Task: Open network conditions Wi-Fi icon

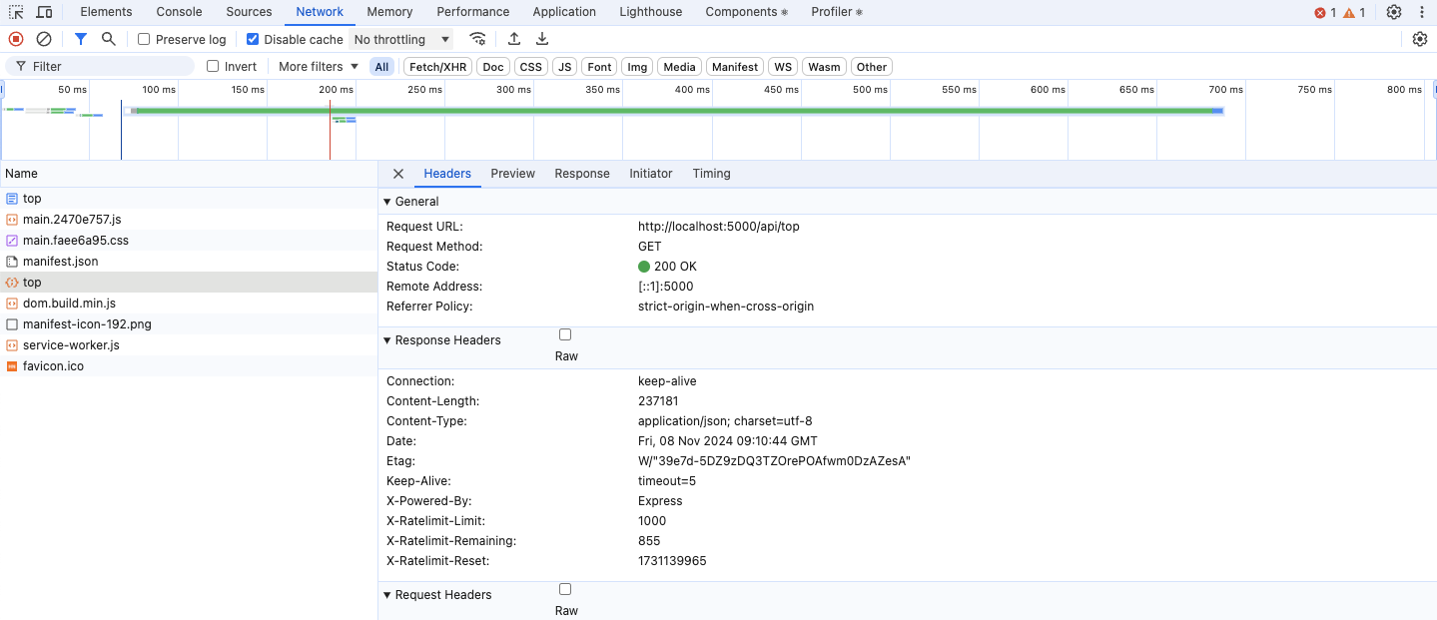Action: (478, 39)
